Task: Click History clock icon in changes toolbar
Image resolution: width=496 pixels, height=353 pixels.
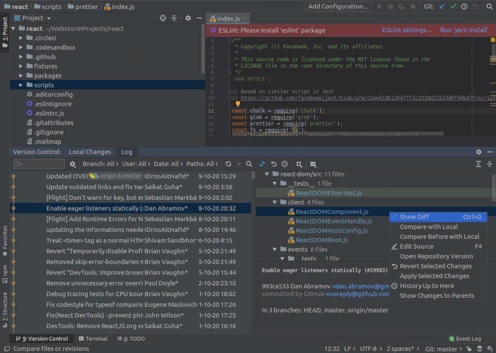Action: click(285, 164)
